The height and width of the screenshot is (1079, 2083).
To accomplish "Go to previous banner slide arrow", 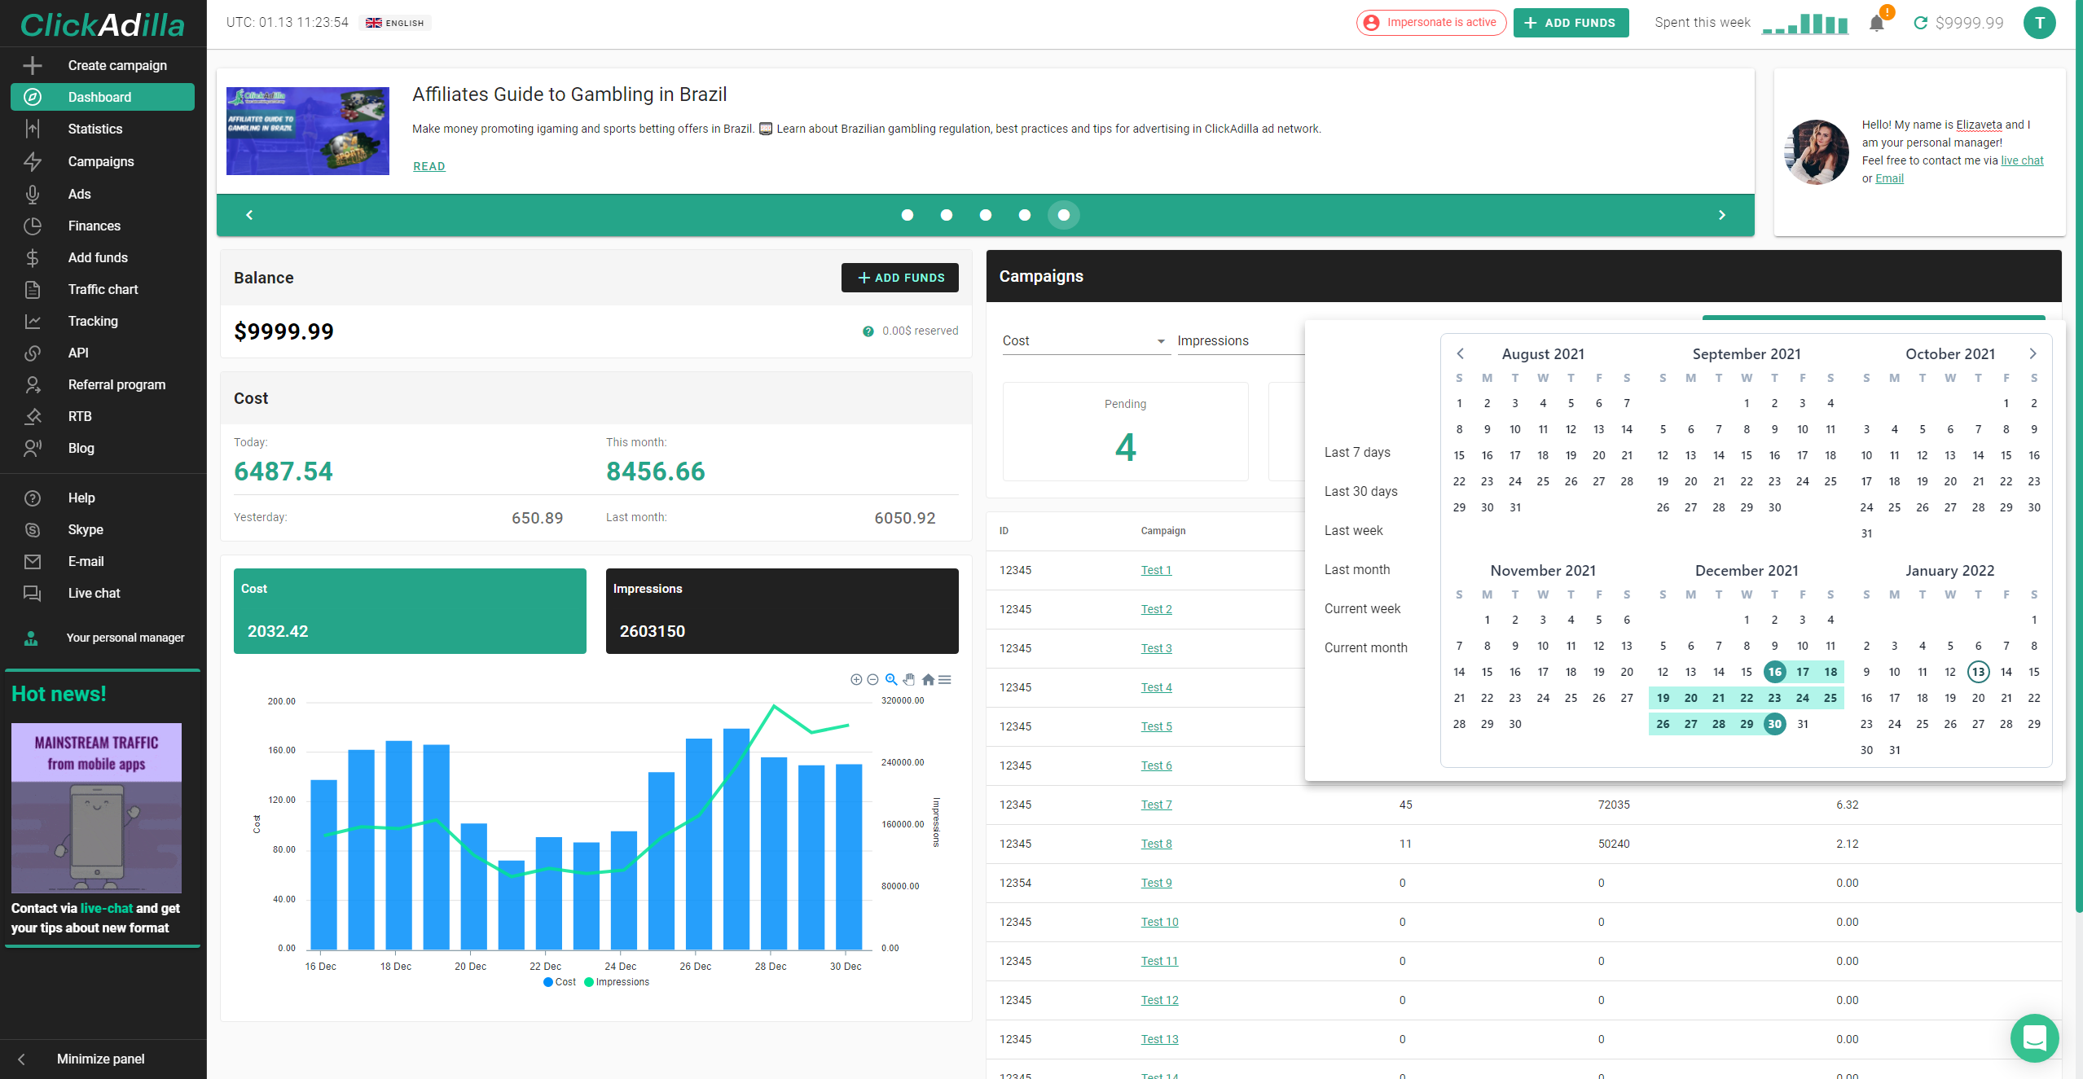I will [x=249, y=215].
